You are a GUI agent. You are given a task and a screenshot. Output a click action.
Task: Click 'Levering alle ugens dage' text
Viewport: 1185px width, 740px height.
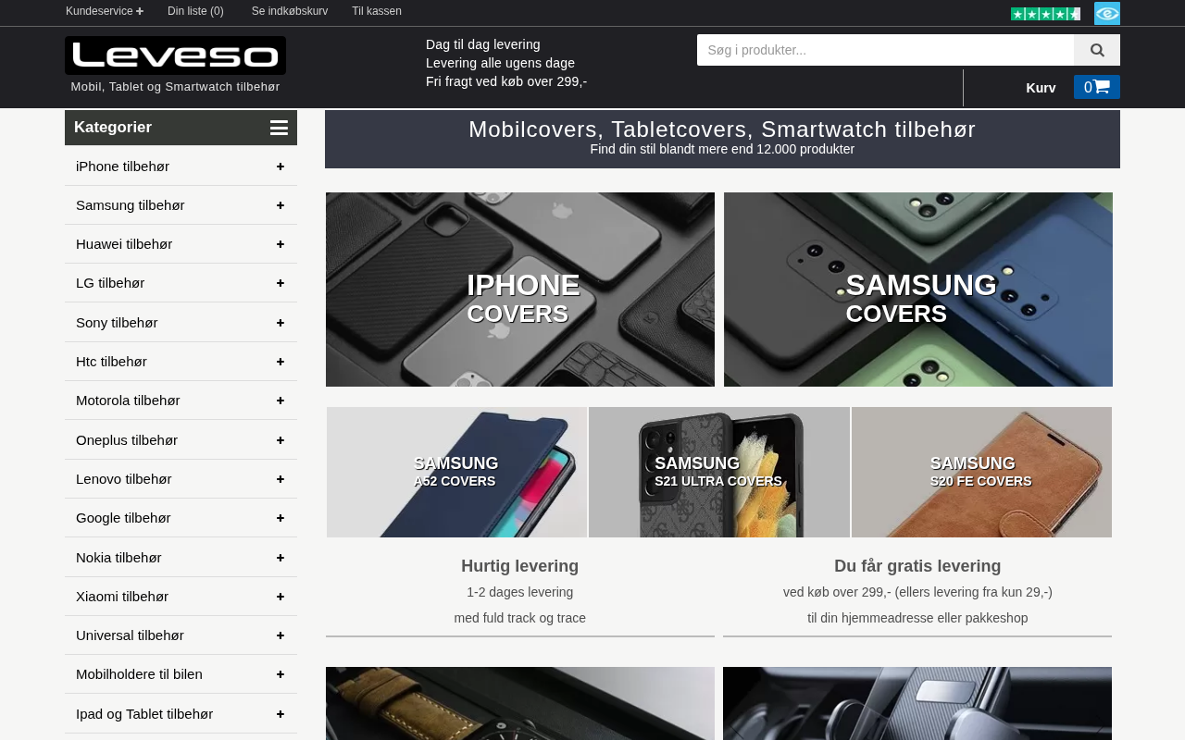click(x=500, y=63)
